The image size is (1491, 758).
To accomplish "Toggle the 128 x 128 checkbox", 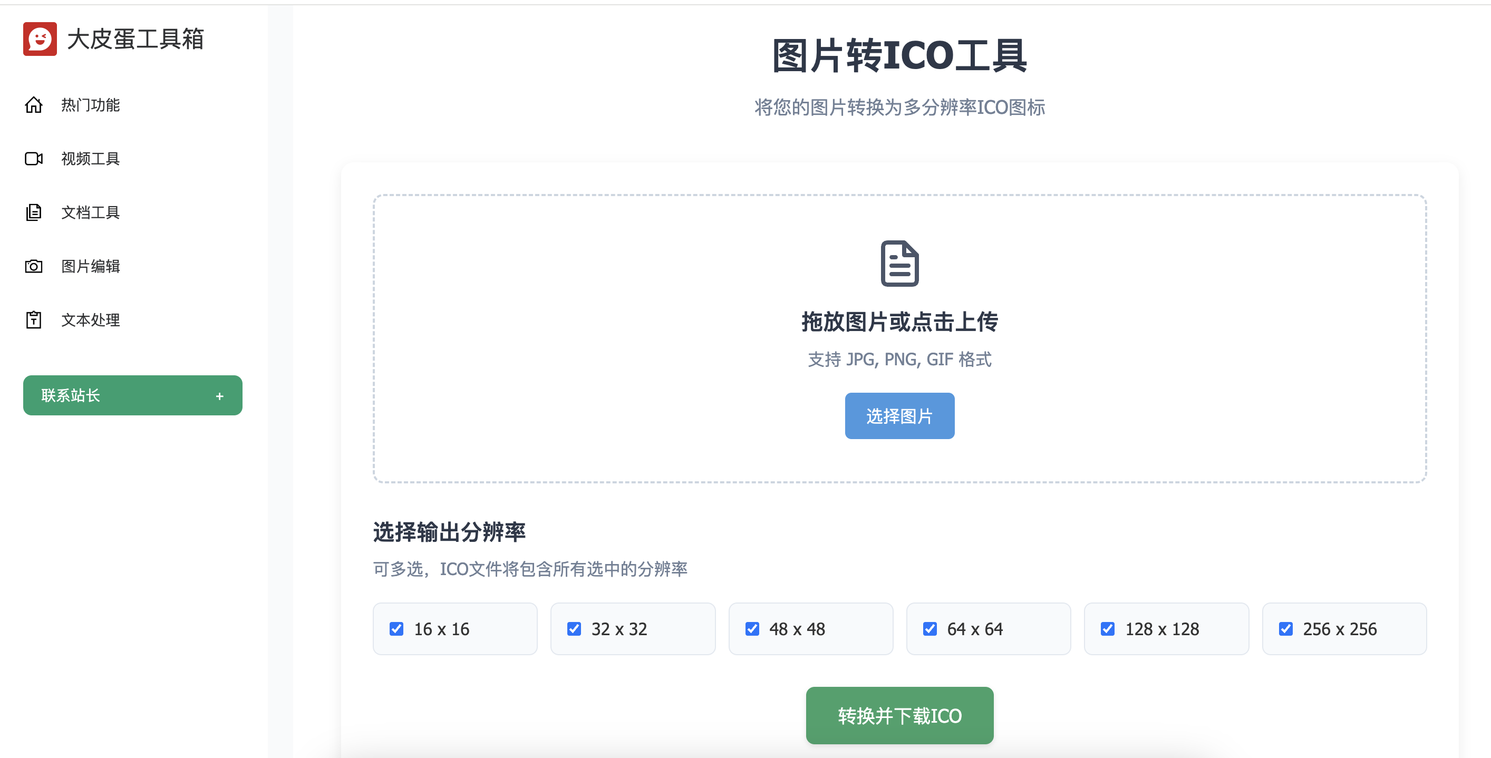I will click(x=1108, y=628).
